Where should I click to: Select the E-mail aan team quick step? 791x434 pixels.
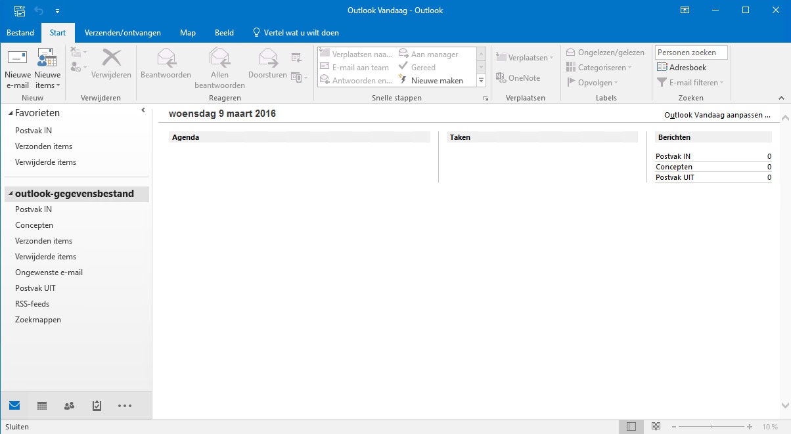(355, 68)
